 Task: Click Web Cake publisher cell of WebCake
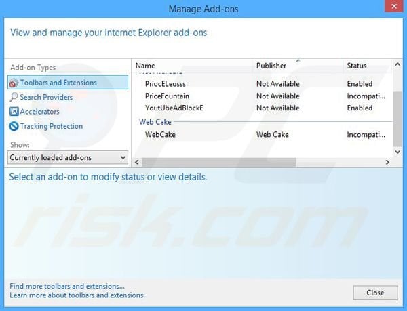[x=273, y=135]
